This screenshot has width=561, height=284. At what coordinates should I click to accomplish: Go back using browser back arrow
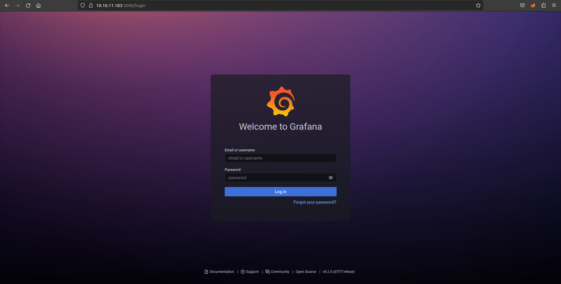pyautogui.click(x=7, y=6)
